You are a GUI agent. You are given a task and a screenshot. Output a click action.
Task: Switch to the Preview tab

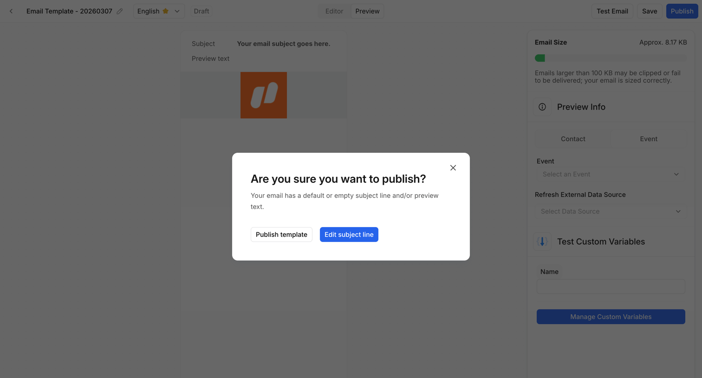367,11
